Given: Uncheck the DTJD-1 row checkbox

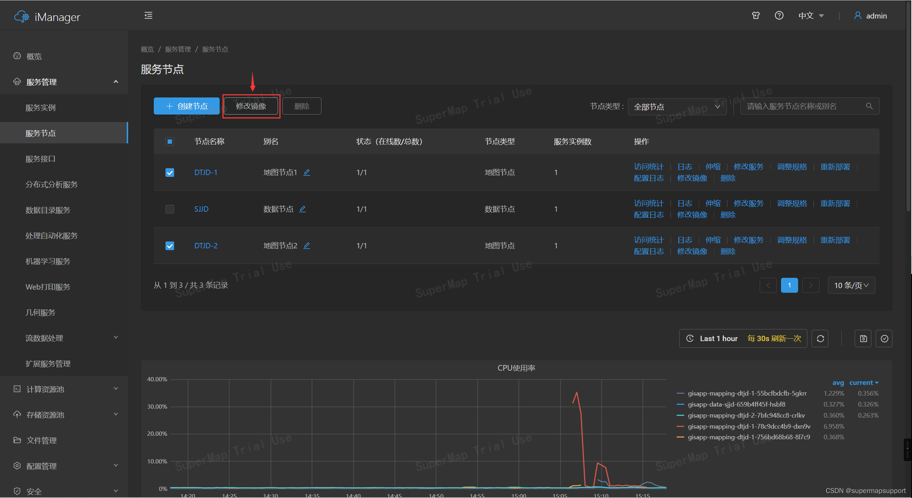Looking at the screenshot, I should 170,173.
